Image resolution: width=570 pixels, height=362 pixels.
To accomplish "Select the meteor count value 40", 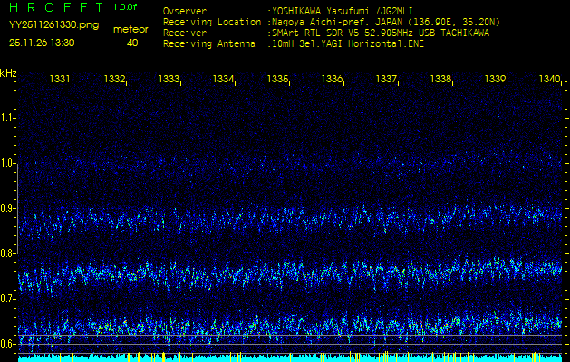I will [132, 43].
